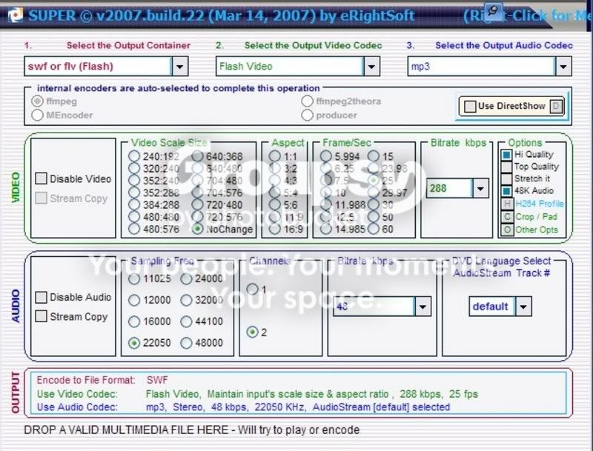Open Crop / Pad via C button
Viewport: 593px width, 451px height.
[507, 217]
